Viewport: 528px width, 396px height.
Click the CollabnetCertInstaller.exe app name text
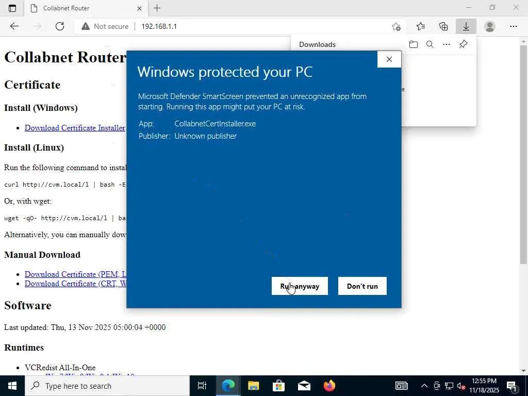point(215,124)
